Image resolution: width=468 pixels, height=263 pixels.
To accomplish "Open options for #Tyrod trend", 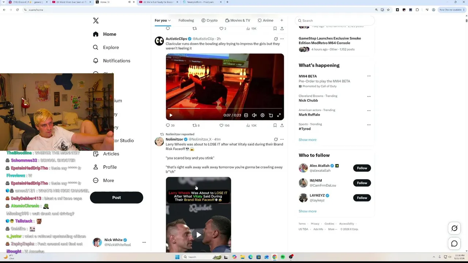I will pos(369,125).
